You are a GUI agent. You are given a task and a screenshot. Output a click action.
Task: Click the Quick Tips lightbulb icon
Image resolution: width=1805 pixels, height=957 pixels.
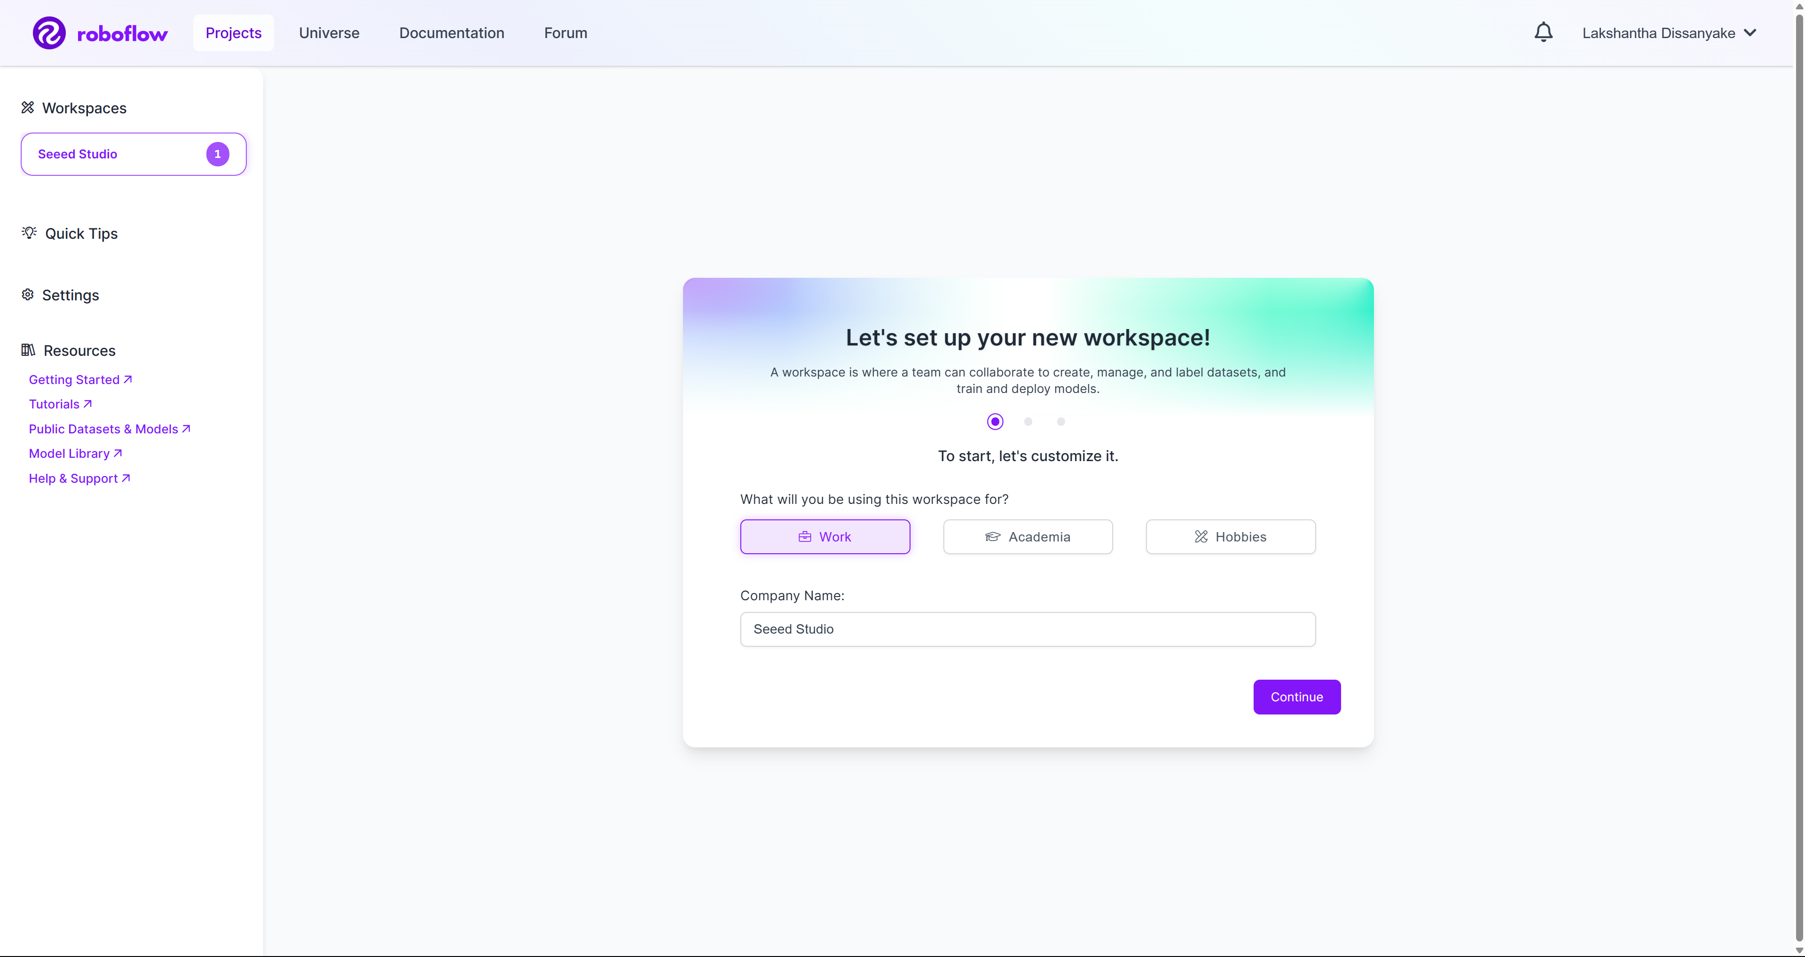(x=26, y=233)
